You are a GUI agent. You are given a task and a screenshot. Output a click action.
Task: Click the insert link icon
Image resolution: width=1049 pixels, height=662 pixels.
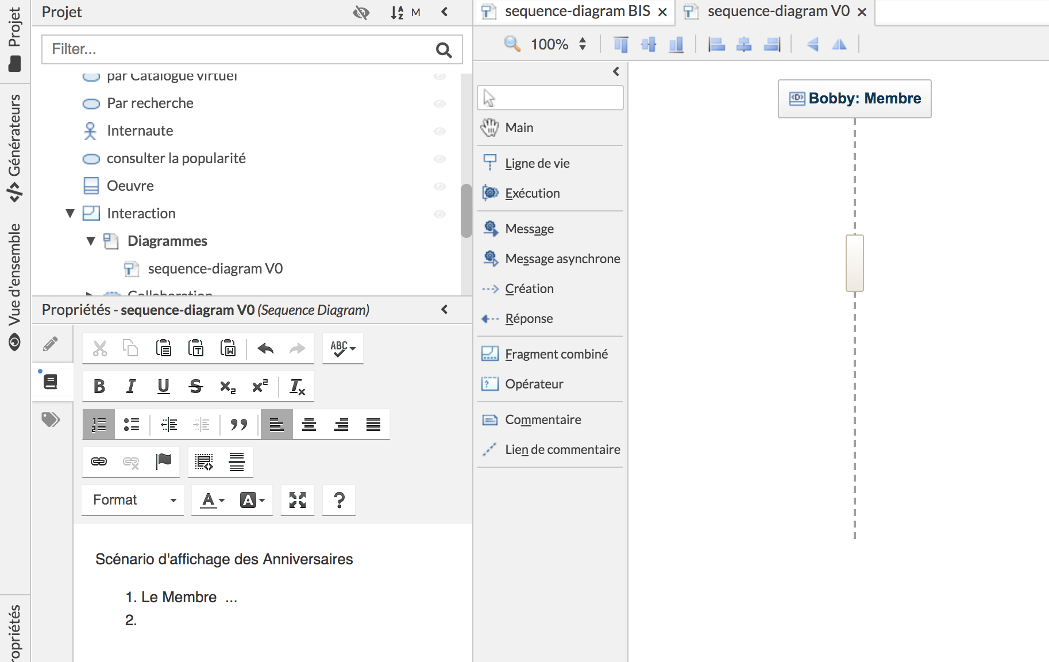[x=99, y=462]
